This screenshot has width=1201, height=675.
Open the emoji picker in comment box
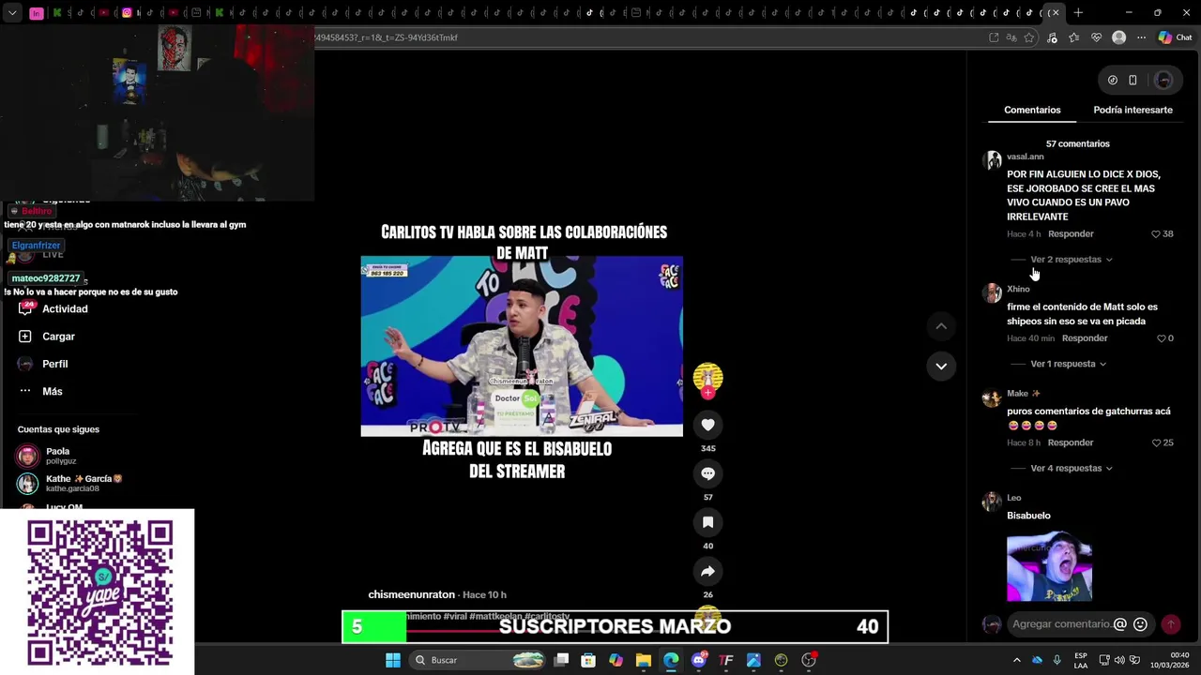pyautogui.click(x=1140, y=624)
